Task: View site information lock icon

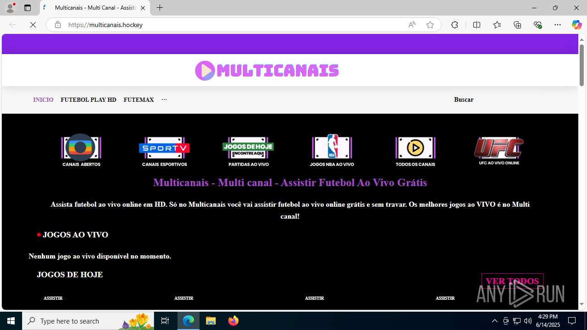Action: click(x=58, y=25)
